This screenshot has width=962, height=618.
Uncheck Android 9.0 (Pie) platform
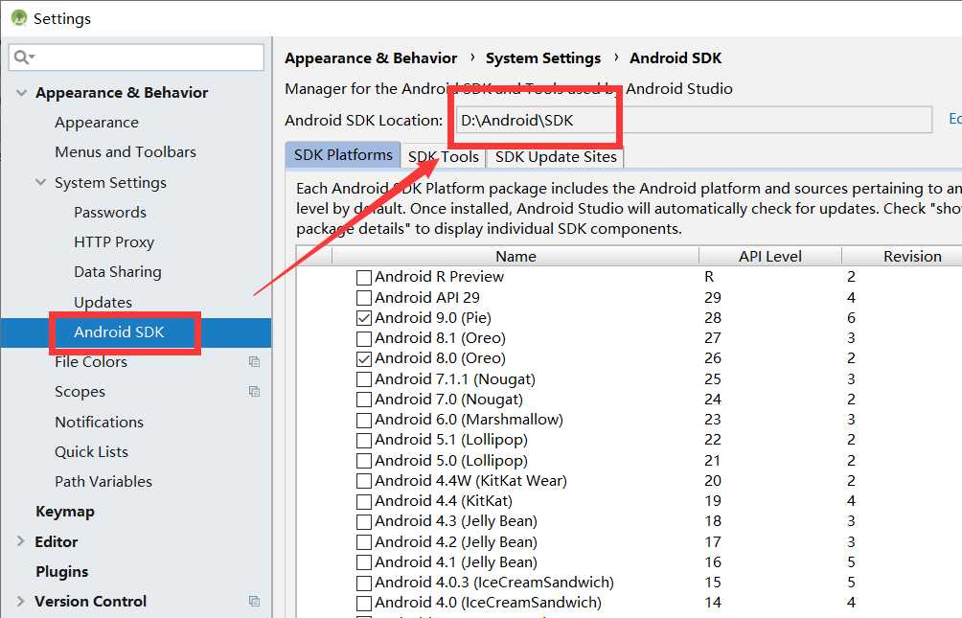[364, 318]
